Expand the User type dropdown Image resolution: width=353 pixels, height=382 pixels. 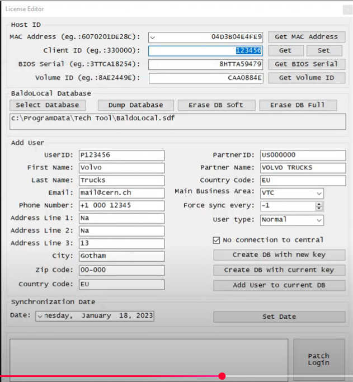coord(319,220)
